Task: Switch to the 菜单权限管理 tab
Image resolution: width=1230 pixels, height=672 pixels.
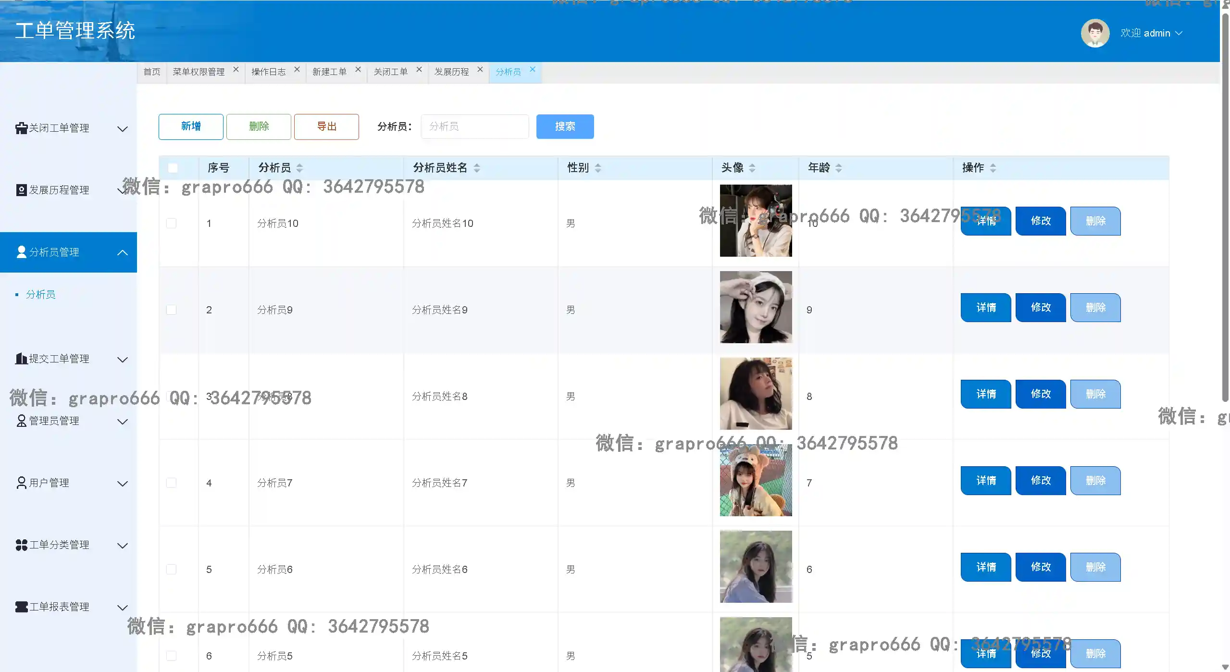Action: (x=199, y=72)
